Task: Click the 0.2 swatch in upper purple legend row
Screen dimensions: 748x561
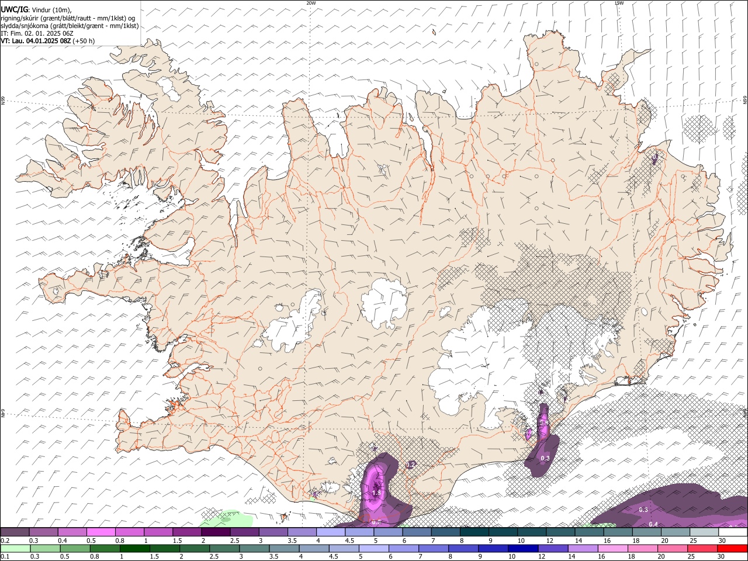Action: [x=15, y=532]
